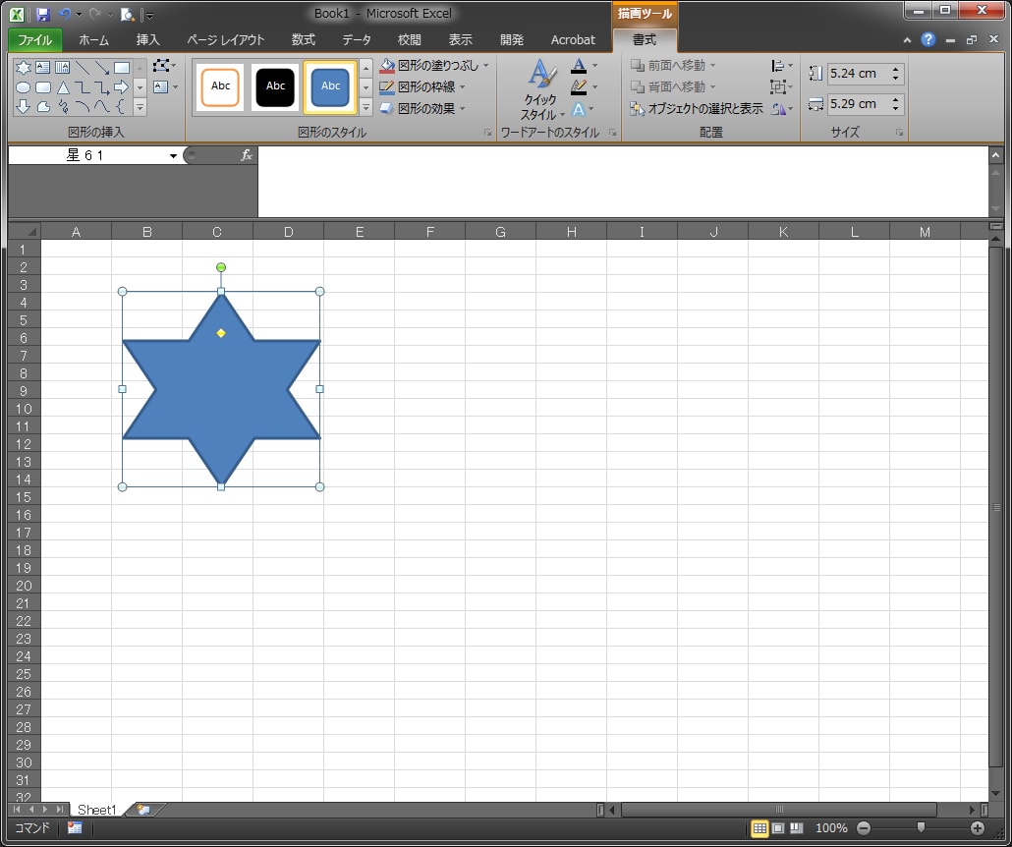The height and width of the screenshot is (847, 1012).
Task: Open the 図形の効果 dropdown menu
Action: point(462,108)
